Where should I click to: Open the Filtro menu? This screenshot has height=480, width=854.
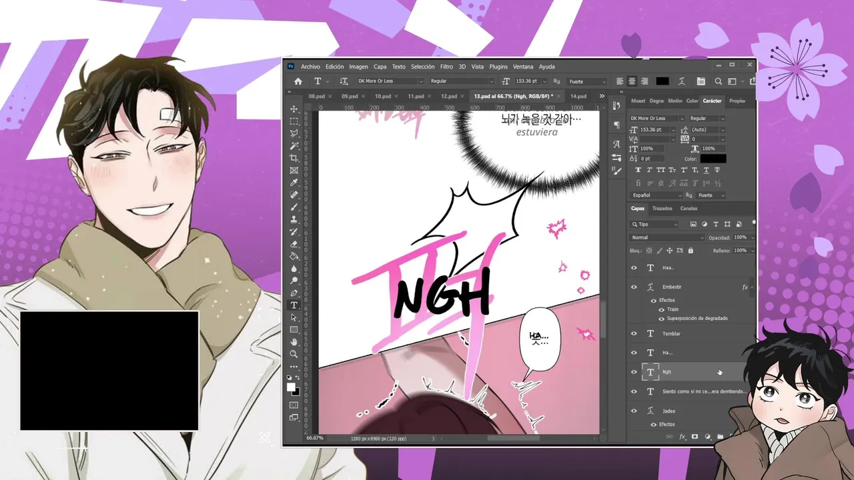point(446,67)
